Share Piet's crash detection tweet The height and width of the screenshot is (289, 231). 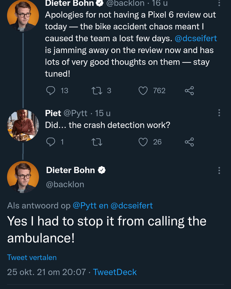tap(189, 142)
